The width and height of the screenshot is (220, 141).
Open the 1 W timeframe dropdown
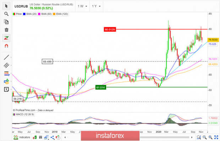point(82,6)
